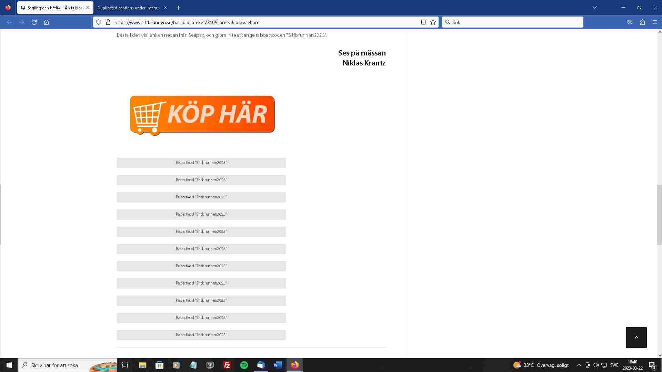Click site security padlock icon
This screenshot has width=662, height=372.
(108, 22)
